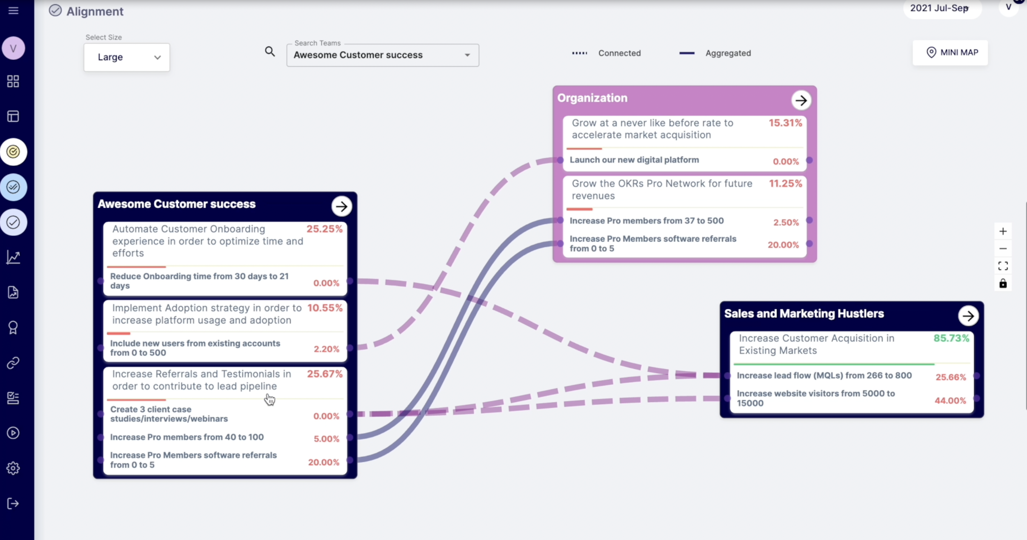Toggle the MINI MAP display
Viewport: 1027px width, 540px height.
tap(951, 52)
